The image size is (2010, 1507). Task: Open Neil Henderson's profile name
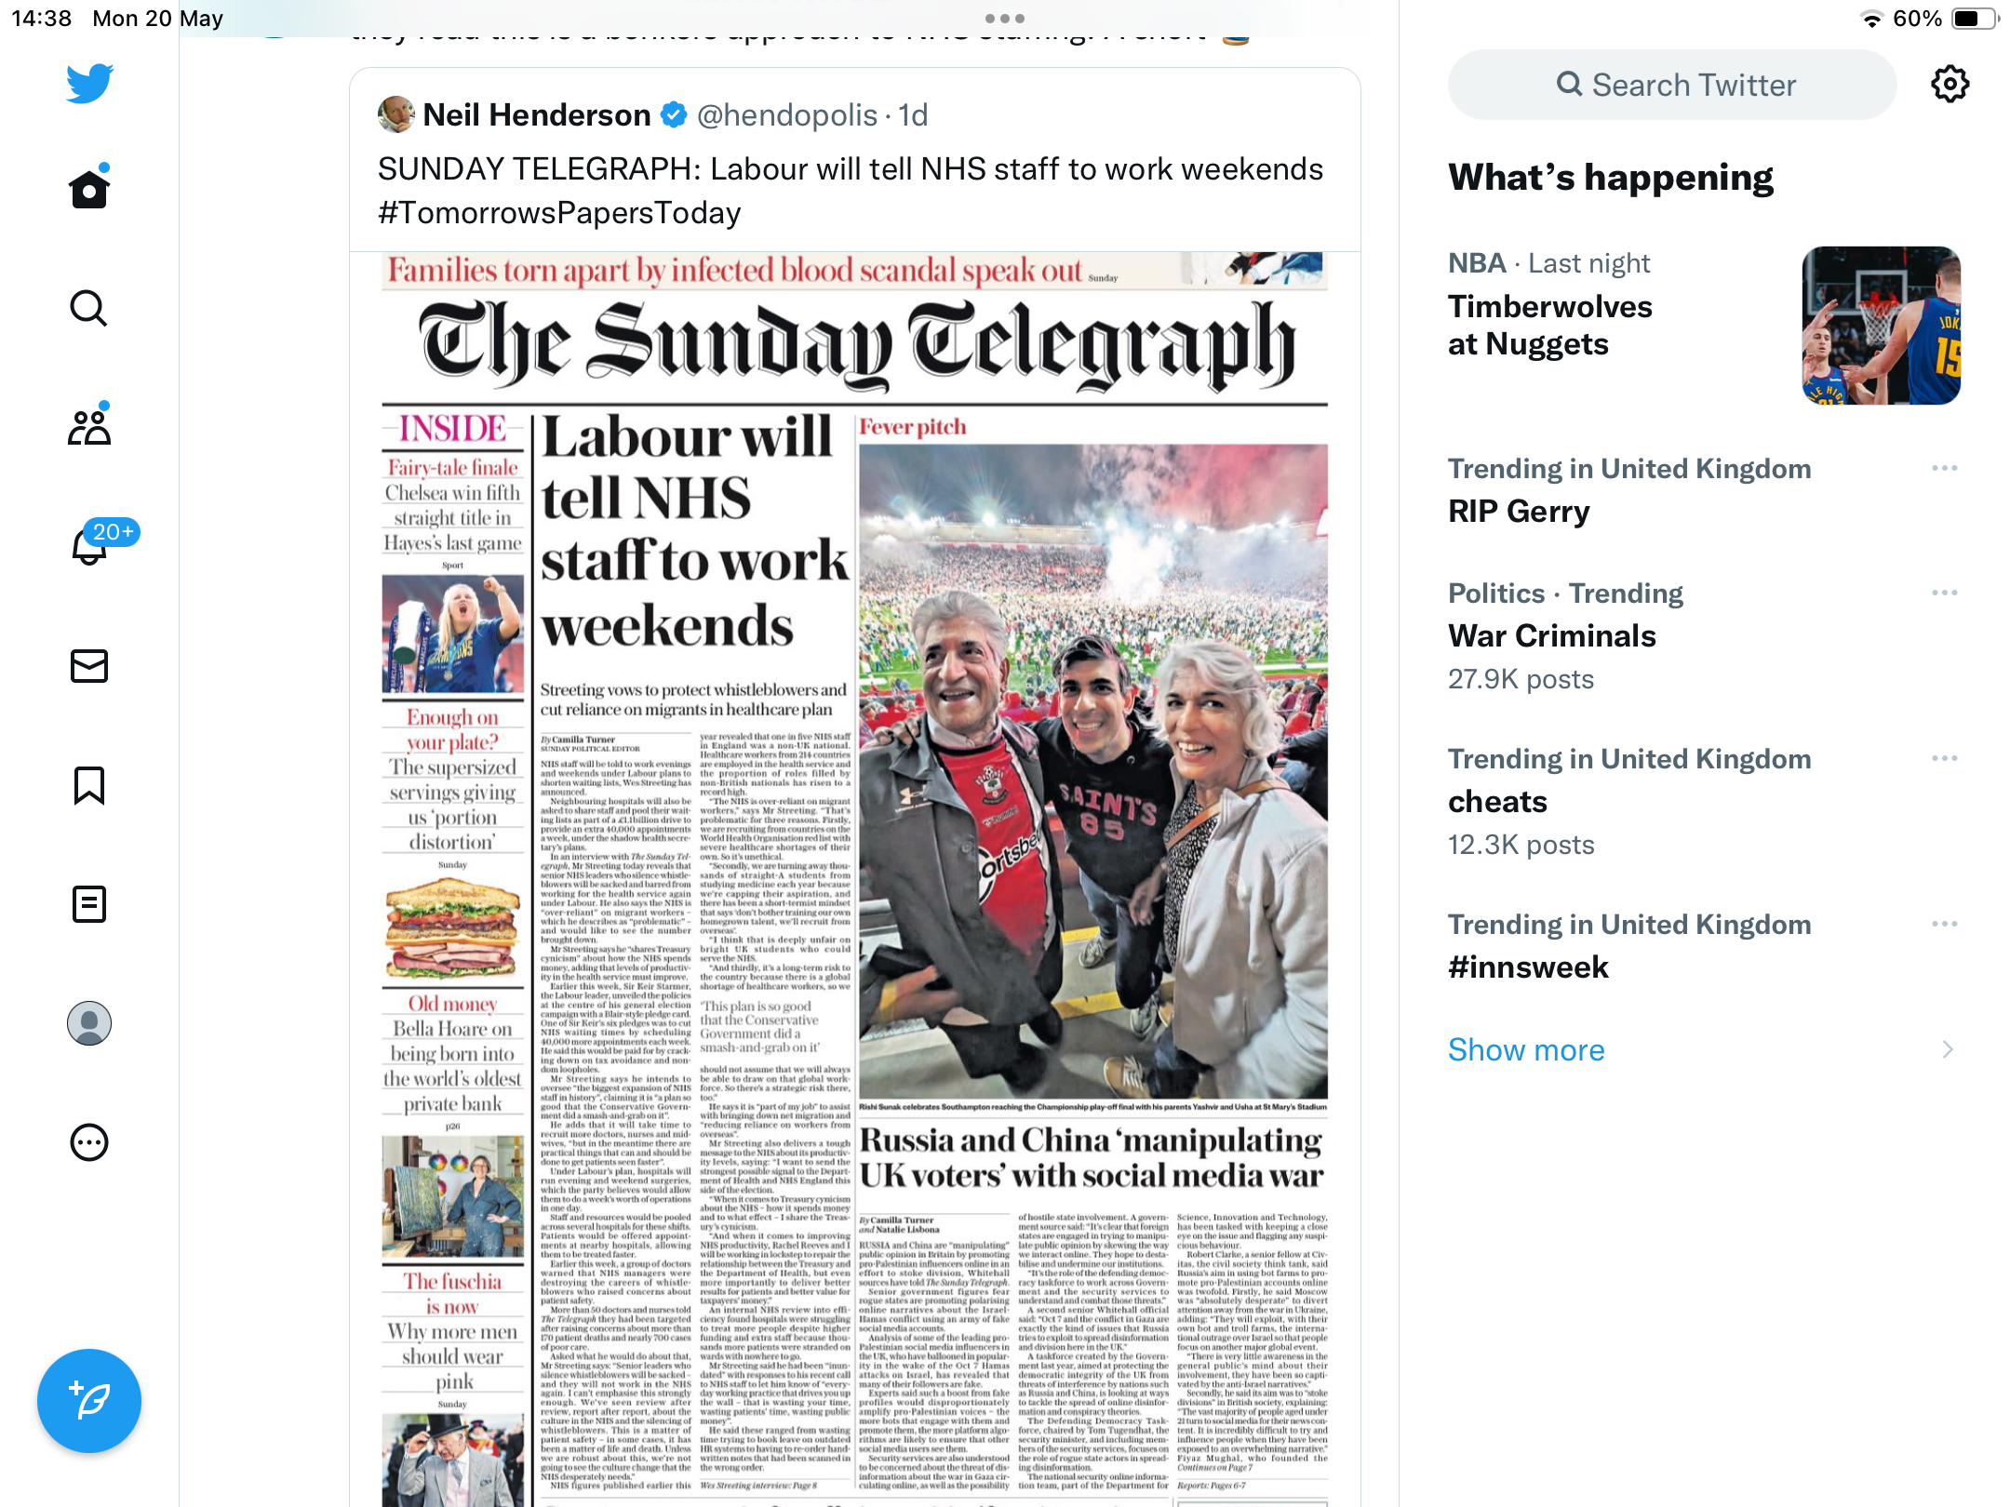[x=537, y=115]
